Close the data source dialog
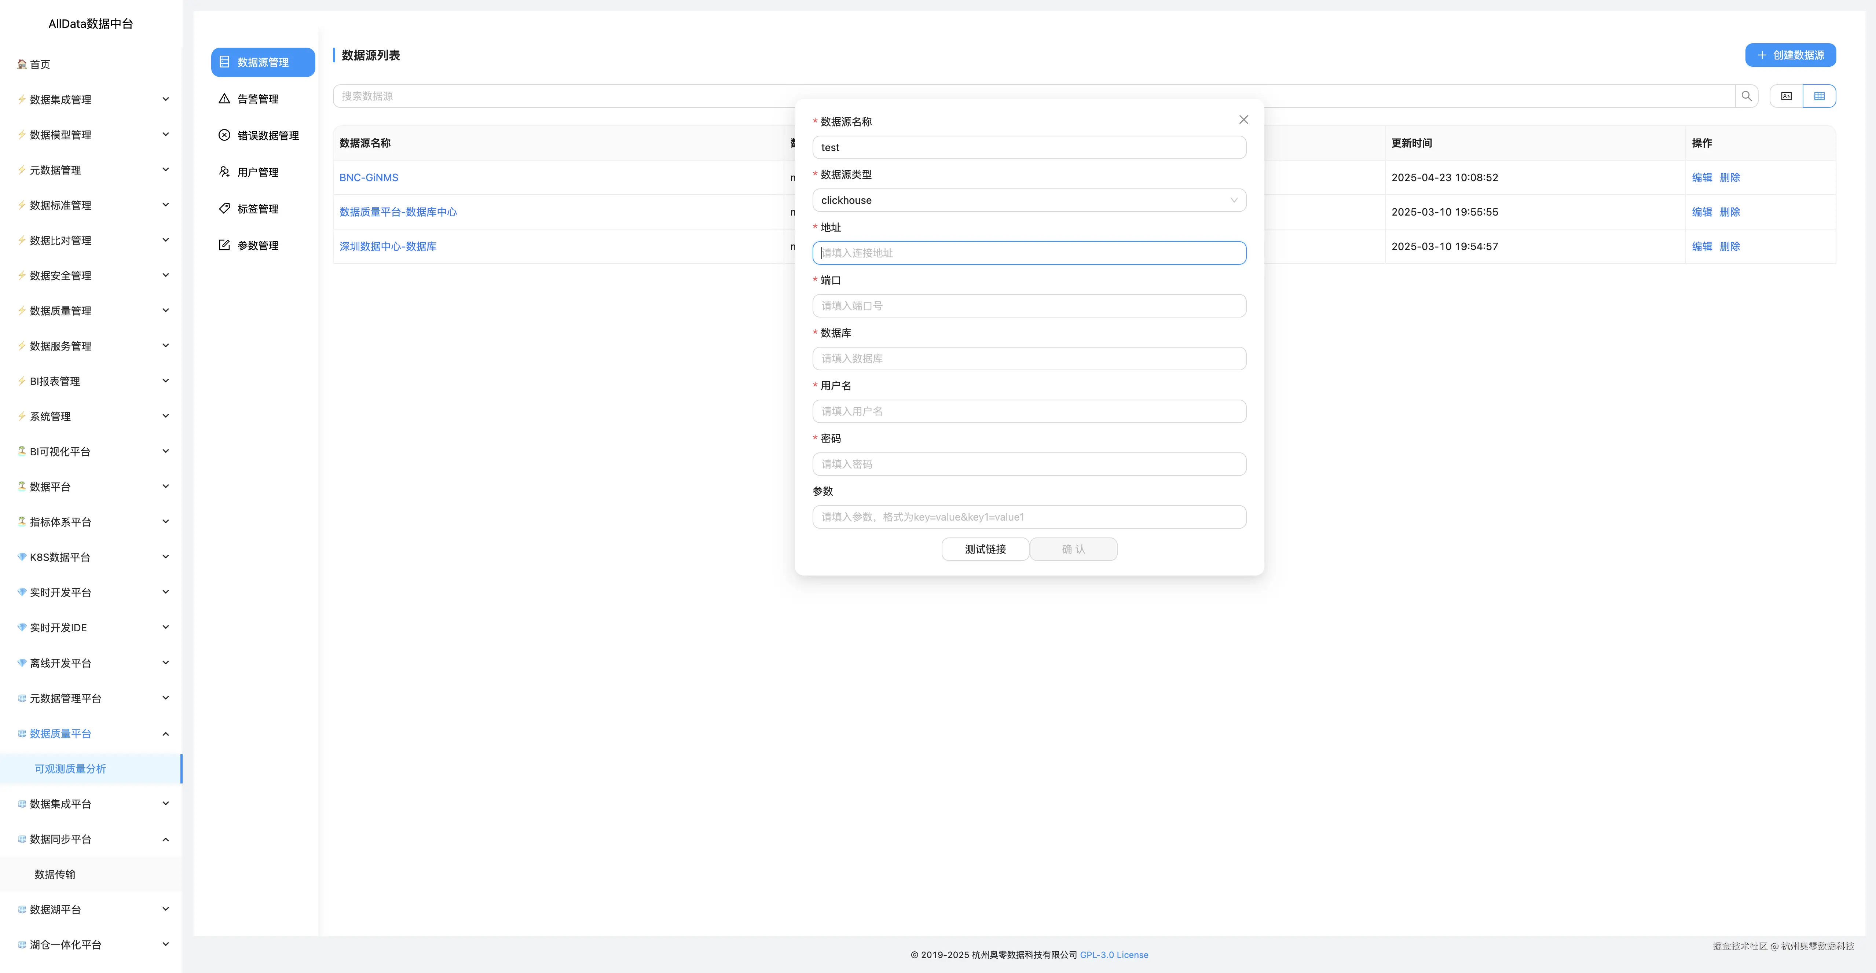The height and width of the screenshot is (973, 1876). (1243, 120)
